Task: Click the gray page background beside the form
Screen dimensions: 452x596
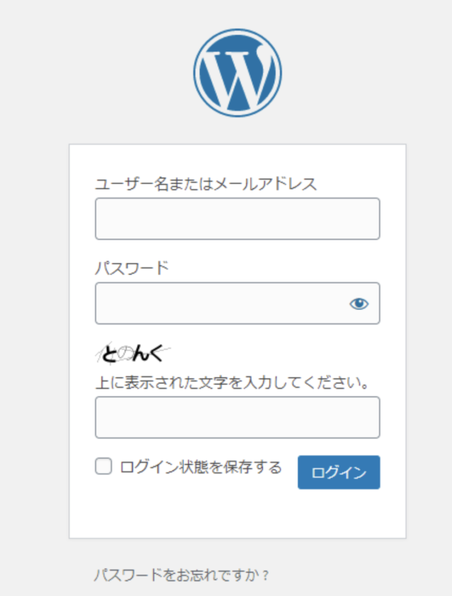Action: pyautogui.click(x=34, y=342)
